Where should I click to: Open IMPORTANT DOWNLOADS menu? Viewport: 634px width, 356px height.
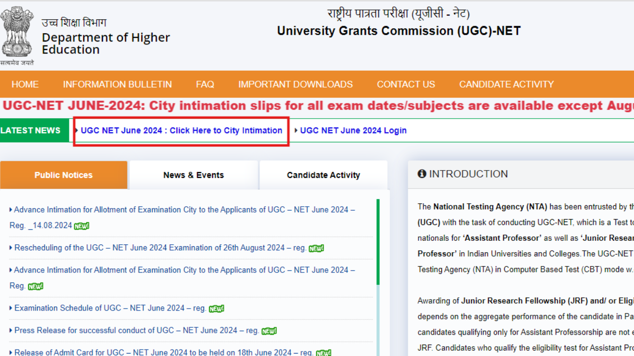coord(296,85)
